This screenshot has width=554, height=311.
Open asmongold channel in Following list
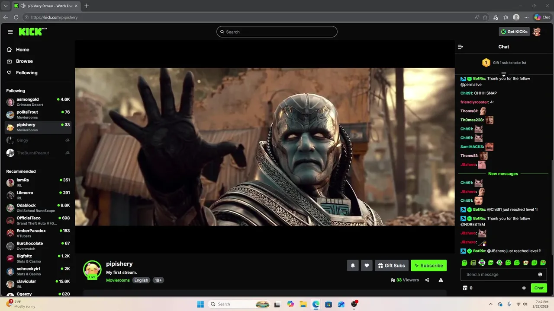(x=38, y=102)
